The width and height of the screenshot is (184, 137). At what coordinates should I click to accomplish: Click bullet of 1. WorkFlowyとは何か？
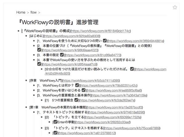[x=34, y=85]
